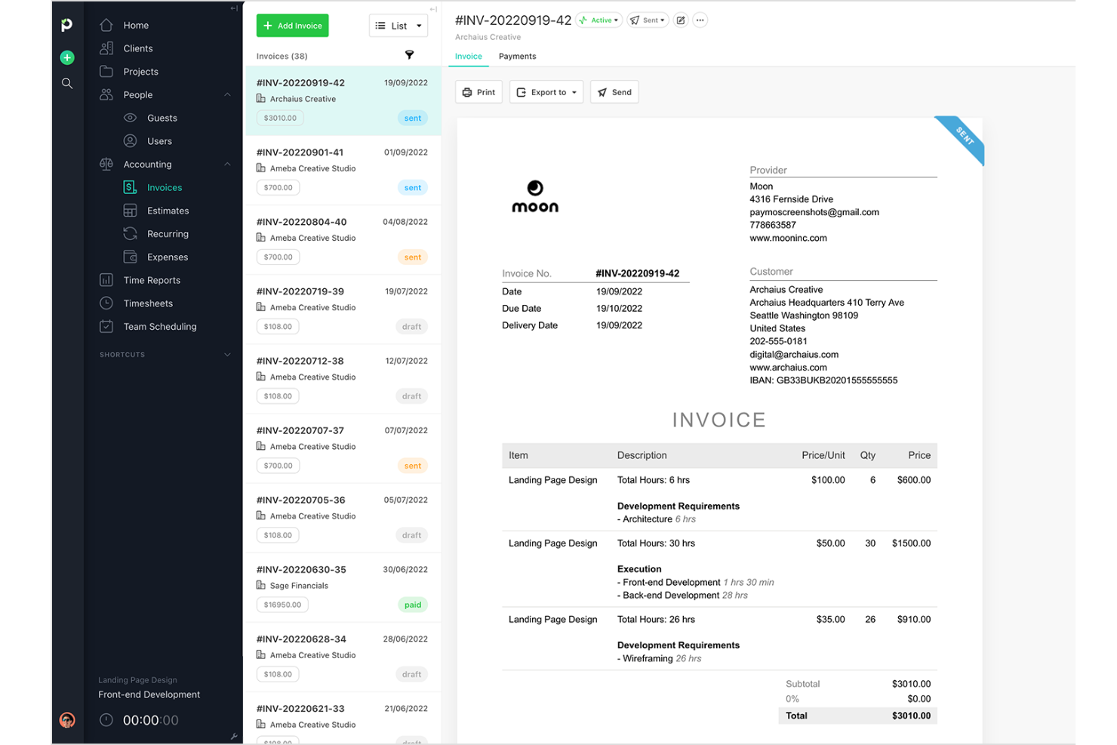Open the search tool
Screen dimensions: 1117x745
pyautogui.click(x=66, y=83)
